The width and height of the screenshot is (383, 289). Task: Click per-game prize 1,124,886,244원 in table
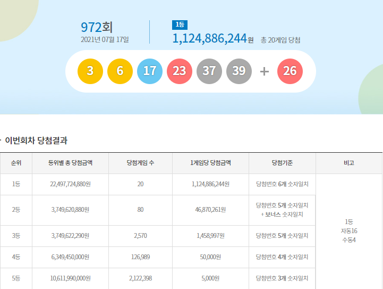pos(210,184)
